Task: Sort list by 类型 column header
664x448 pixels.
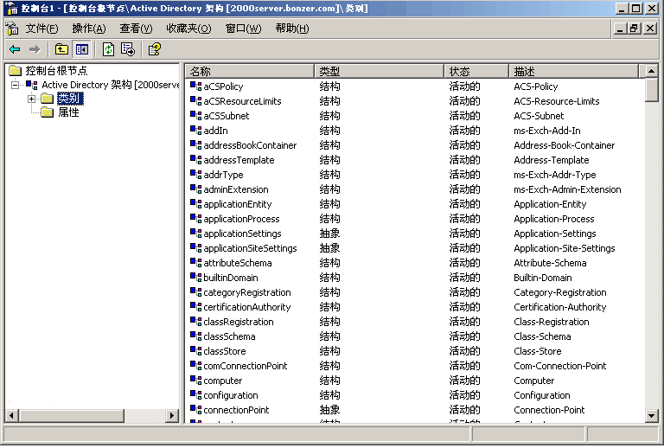Action: point(380,71)
